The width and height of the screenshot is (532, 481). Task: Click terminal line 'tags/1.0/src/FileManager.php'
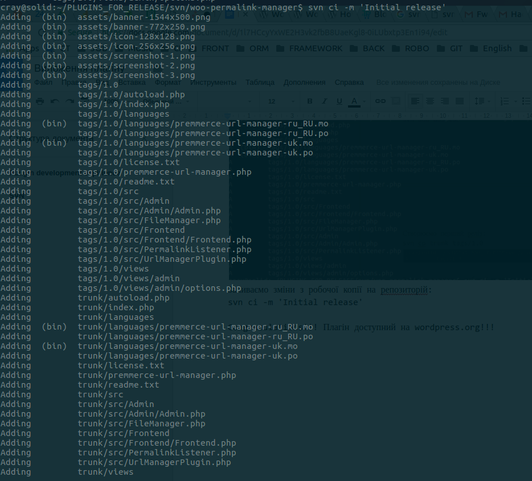[149, 220]
